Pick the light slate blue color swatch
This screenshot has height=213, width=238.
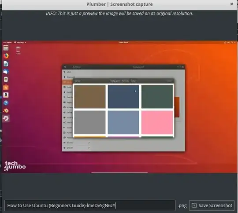pos(123,122)
